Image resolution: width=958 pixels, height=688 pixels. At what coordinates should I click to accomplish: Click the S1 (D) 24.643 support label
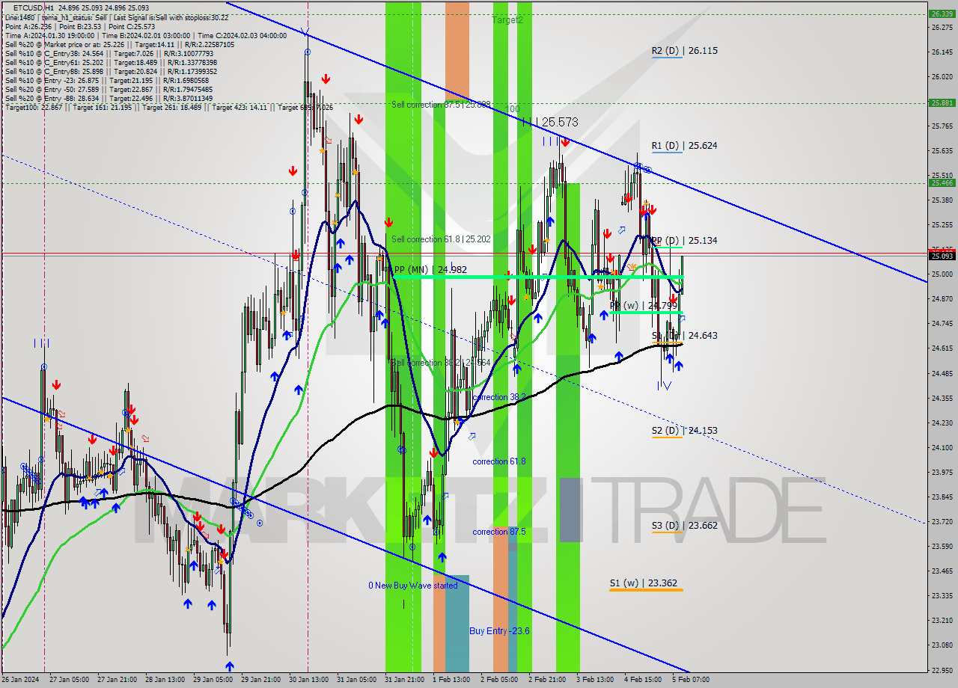coord(684,336)
